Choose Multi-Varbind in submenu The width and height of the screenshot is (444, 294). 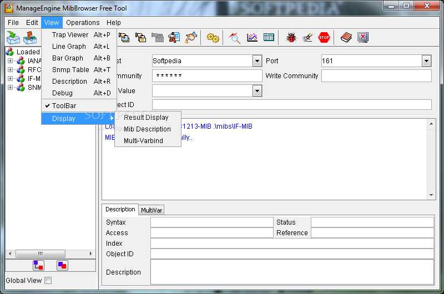point(148,141)
